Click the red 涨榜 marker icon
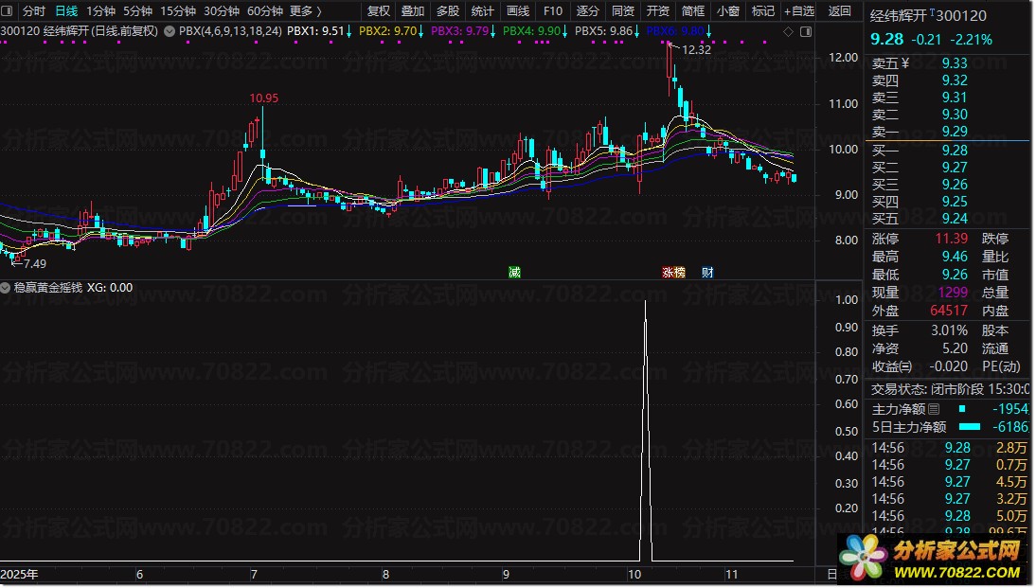The height and width of the screenshot is (588, 1036). (673, 272)
